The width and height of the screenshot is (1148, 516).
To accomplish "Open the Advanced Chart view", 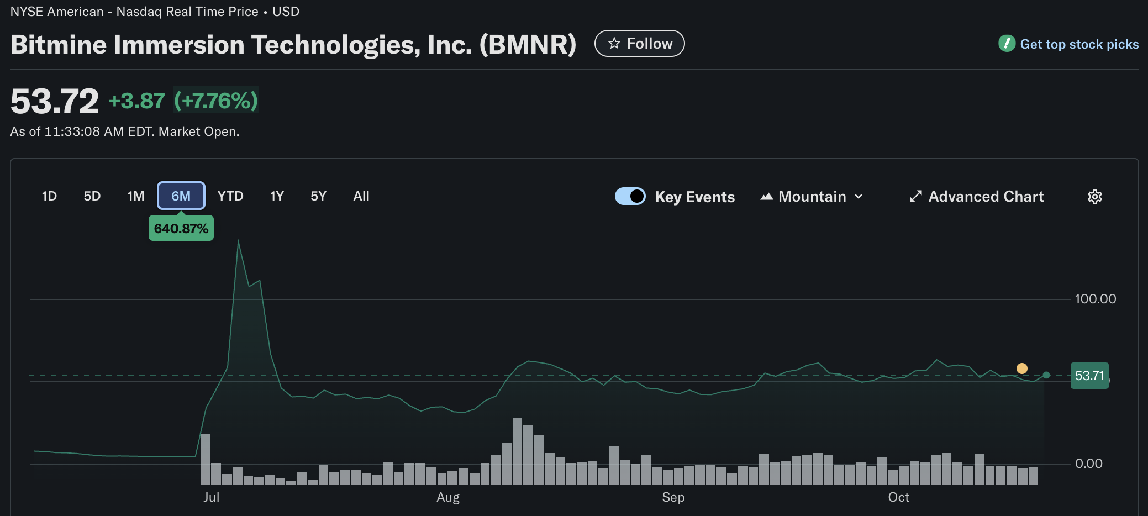I will click(986, 197).
